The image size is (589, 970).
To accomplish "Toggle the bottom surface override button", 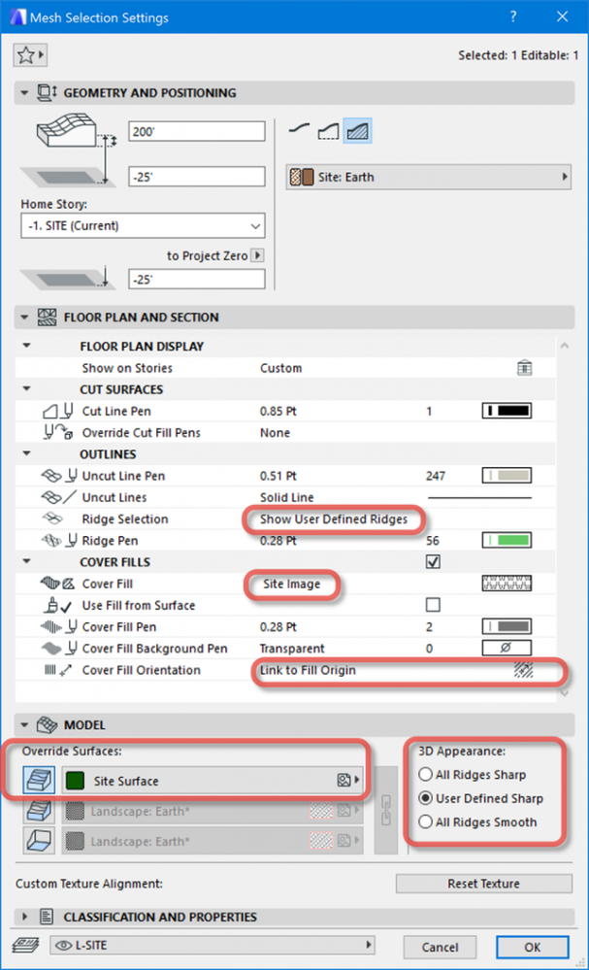I will click(x=39, y=841).
